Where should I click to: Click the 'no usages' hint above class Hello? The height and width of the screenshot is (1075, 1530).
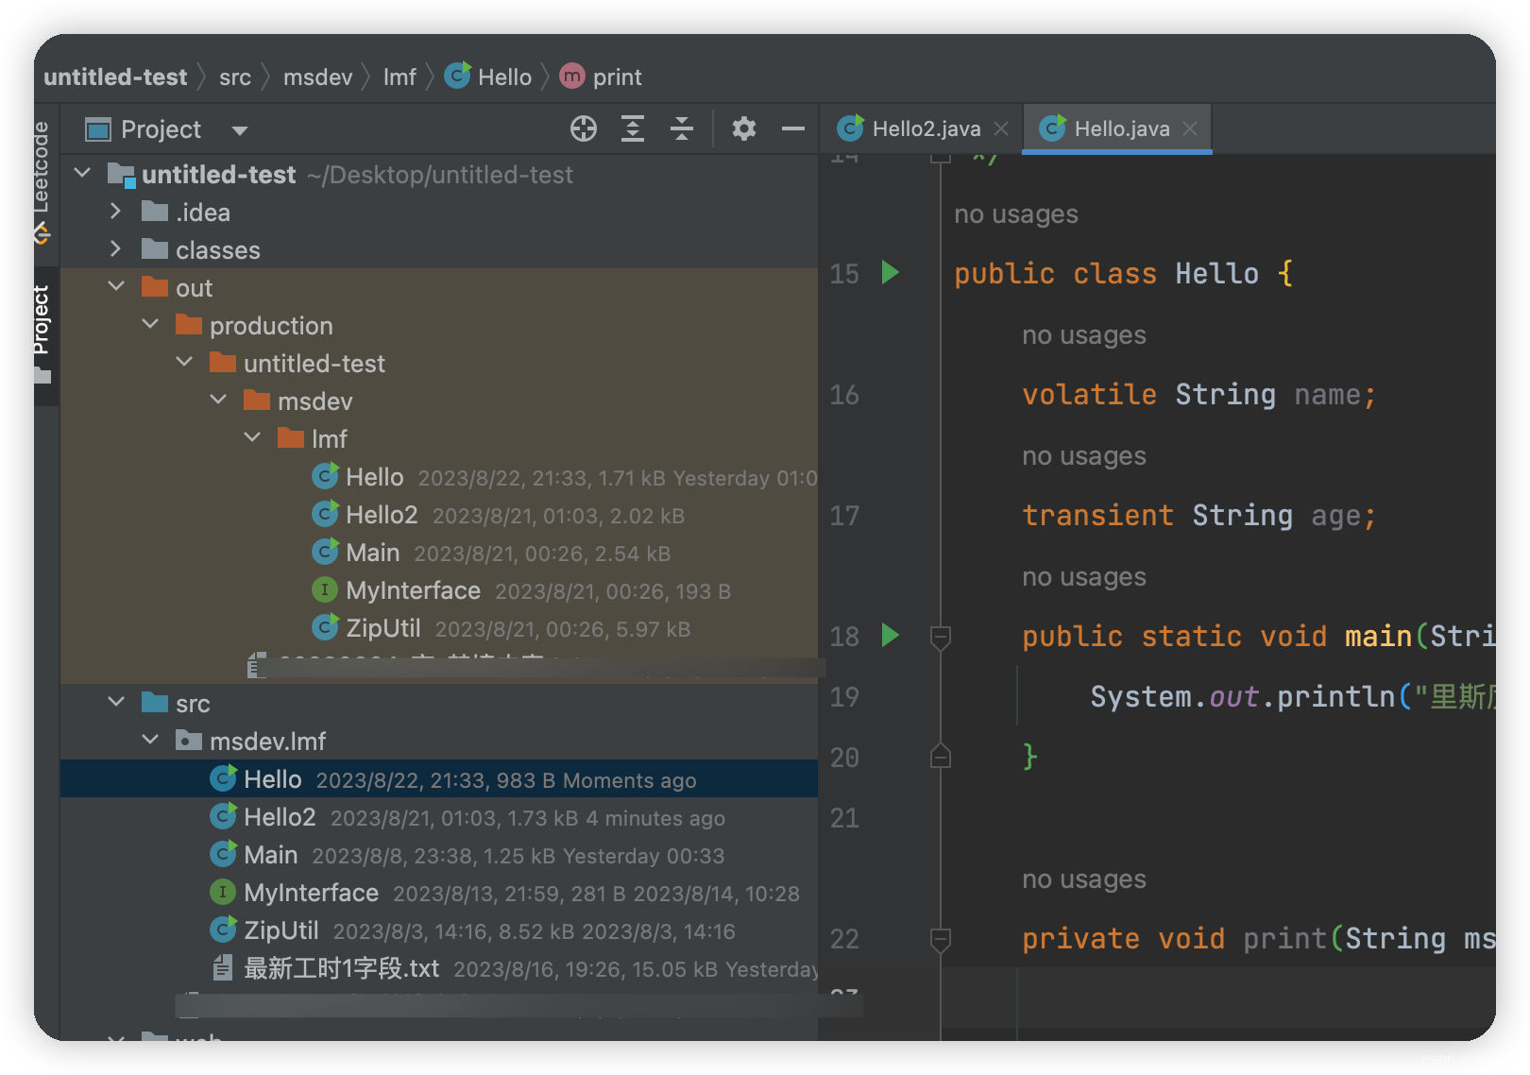coord(1016,214)
